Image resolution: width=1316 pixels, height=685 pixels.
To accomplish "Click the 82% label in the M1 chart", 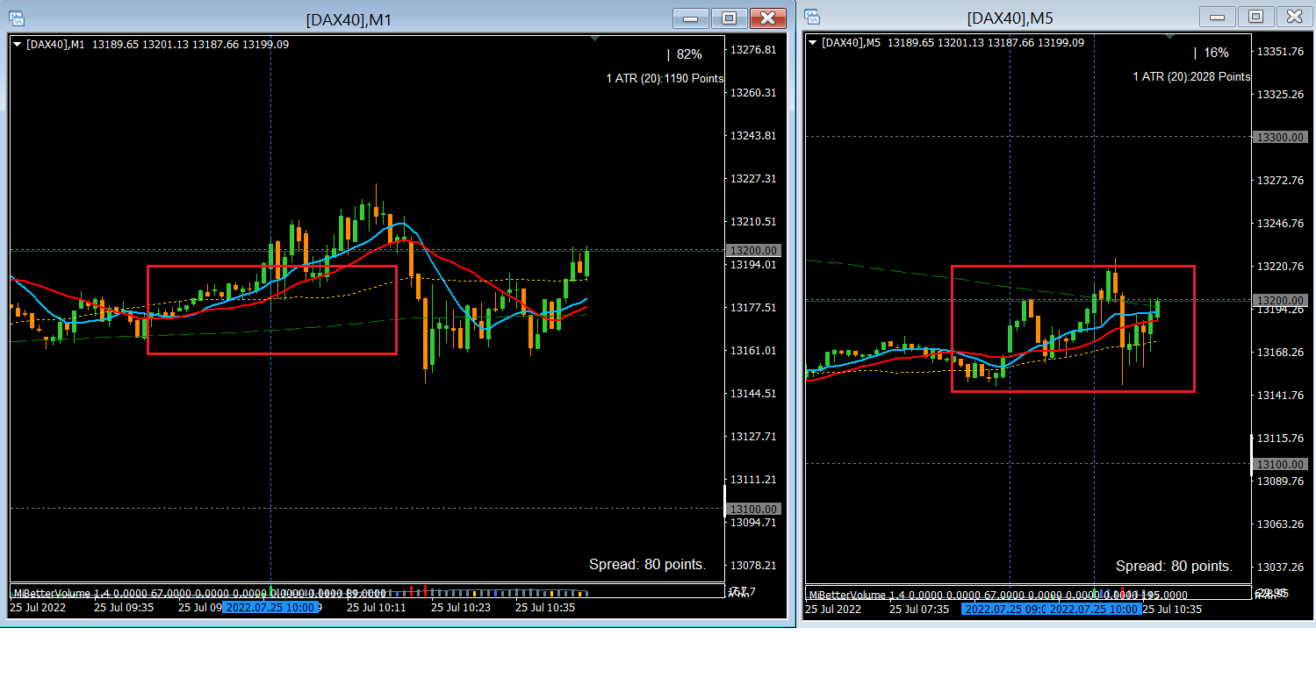I will coord(689,54).
